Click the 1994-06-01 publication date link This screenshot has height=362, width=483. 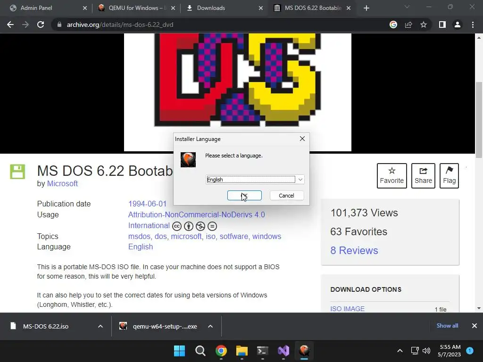pyautogui.click(x=147, y=204)
